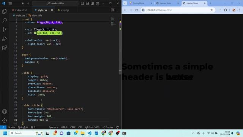Open VS Code notifications bell
This screenshot has height=137, width=243.
click(117, 127)
